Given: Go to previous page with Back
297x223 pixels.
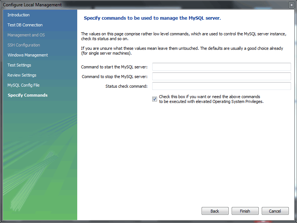Looking at the screenshot, I should pyautogui.click(x=215, y=211).
